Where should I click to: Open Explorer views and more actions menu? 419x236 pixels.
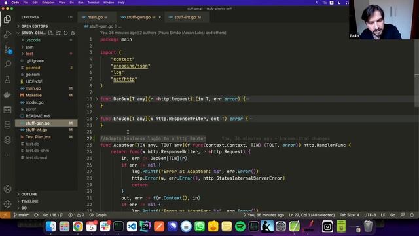[x=70, y=17]
